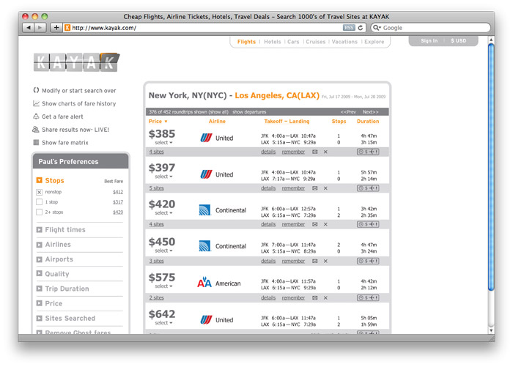513x367 pixels.
Task: Expand the Price filter section
Action: [x=40, y=303]
